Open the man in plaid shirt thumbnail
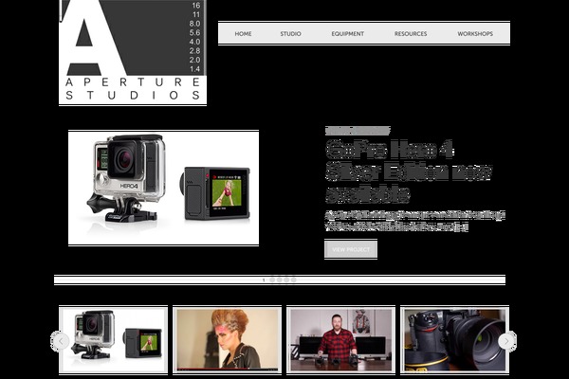This screenshot has width=569, height=379. coord(340,340)
